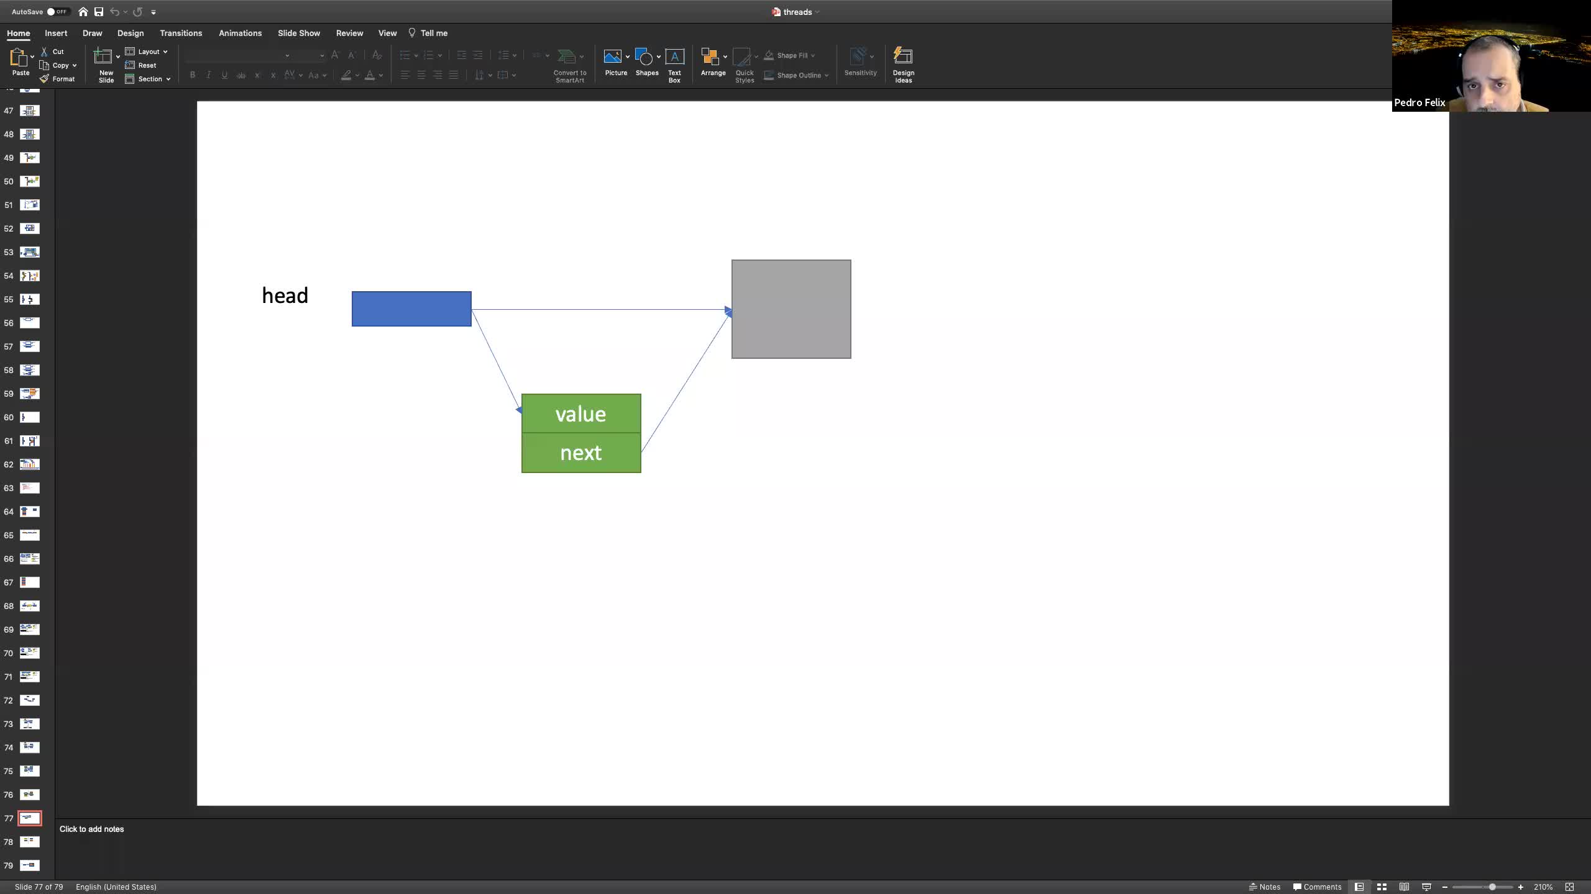Select slide 47 thumbnail
1591x894 pixels.
[x=30, y=111]
